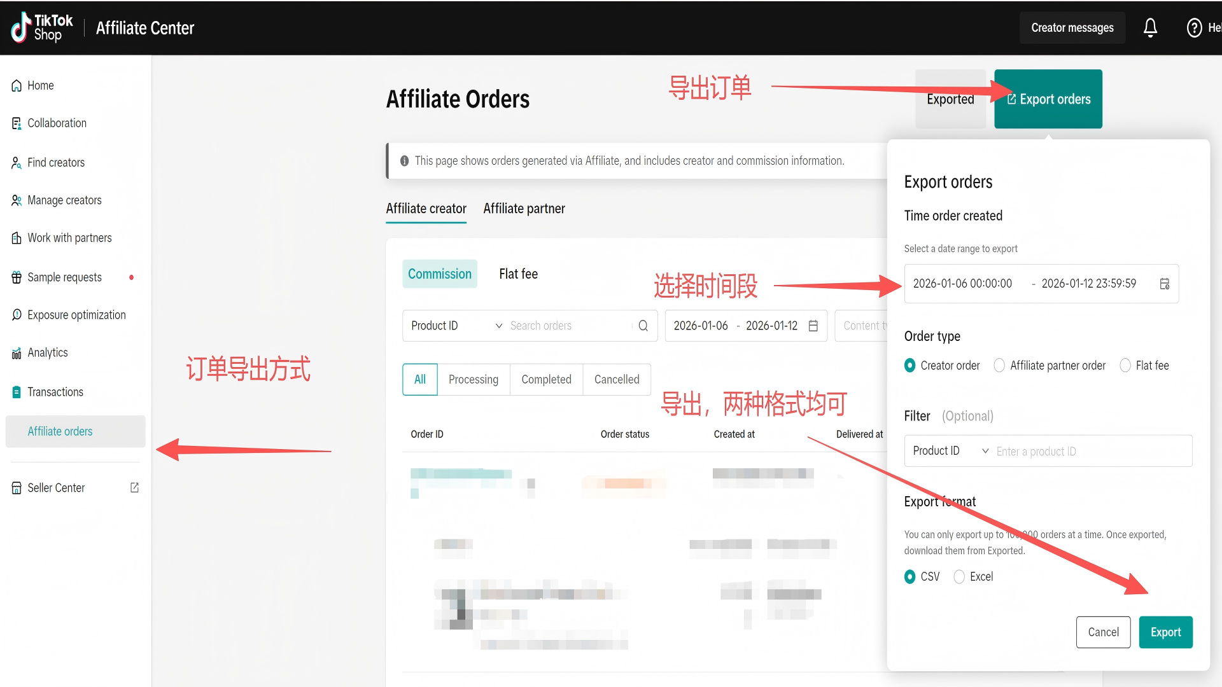Open calendar icon in export date range

1164,284
